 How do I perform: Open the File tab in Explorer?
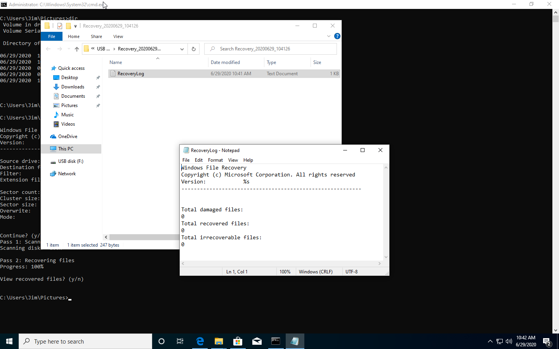(x=52, y=36)
